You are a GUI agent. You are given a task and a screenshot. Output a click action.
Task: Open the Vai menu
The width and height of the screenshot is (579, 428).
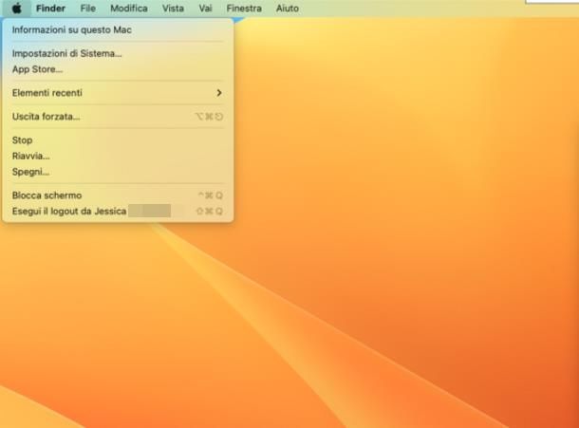205,9
